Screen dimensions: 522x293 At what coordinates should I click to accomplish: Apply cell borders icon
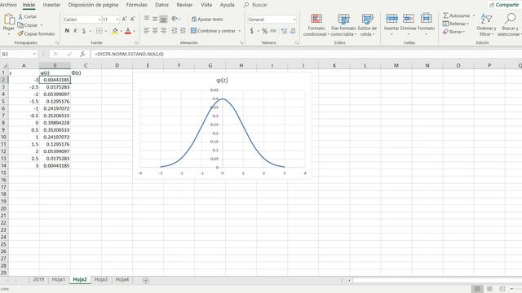pos(100,31)
